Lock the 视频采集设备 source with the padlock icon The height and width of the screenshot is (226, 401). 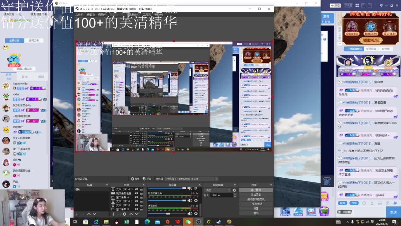[x=142, y=193]
